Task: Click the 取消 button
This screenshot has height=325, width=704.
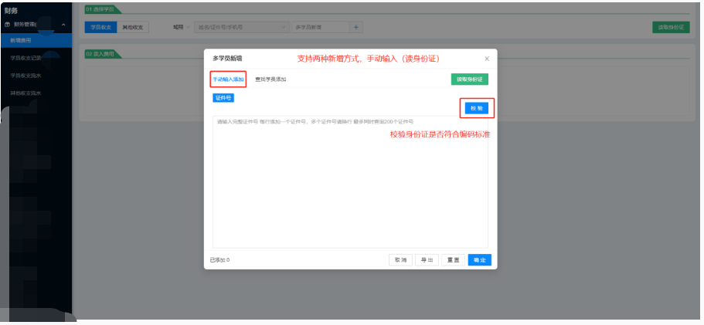Action: coord(400,260)
